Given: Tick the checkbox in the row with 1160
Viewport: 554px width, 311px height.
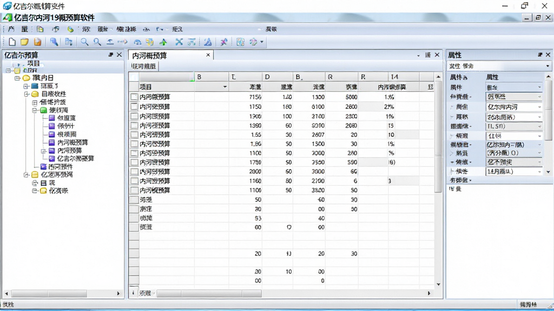Looking at the screenshot, I should 134,181.
